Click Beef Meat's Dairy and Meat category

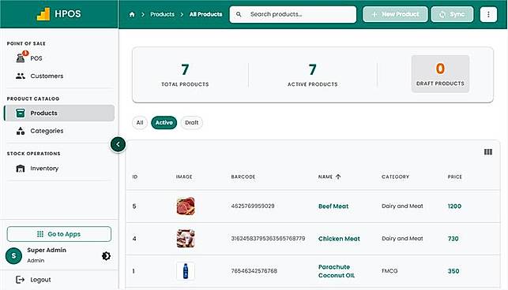[x=402, y=206]
